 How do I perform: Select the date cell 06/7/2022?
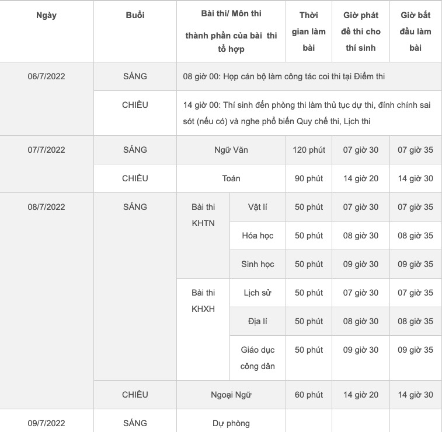click(x=46, y=76)
